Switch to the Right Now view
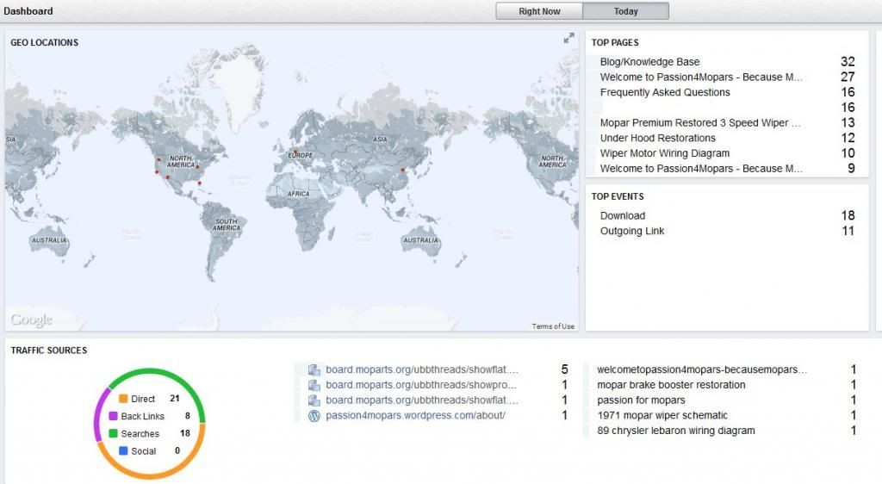This screenshot has width=882, height=484. 539,11
